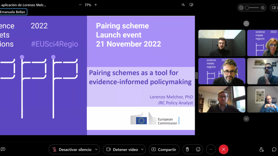278x156 pixels.
Task: Click the screen comment icon above slide
Action: coord(191,5)
